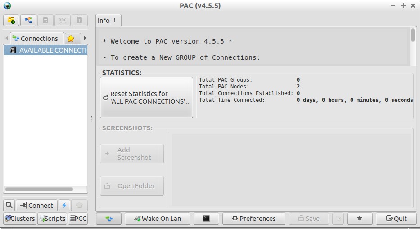Image resolution: width=420 pixels, height=229 pixels.
Task: Click the PAC application icon in title bar
Action: [x=7, y=5]
